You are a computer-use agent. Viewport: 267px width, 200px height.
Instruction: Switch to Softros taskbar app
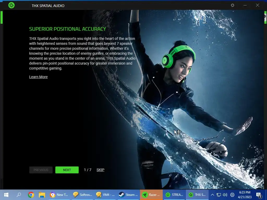pyautogui.click(x=82, y=195)
